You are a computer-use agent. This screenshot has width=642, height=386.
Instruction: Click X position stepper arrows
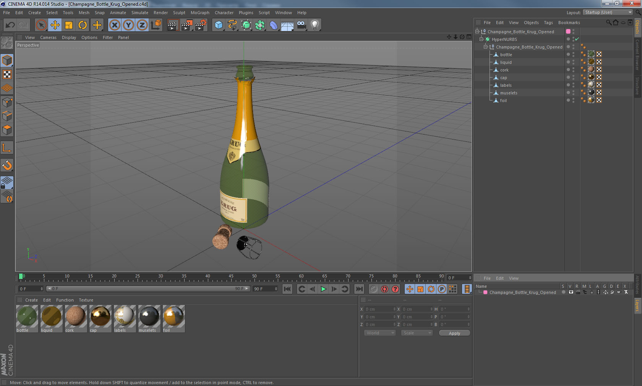pyautogui.click(x=394, y=309)
